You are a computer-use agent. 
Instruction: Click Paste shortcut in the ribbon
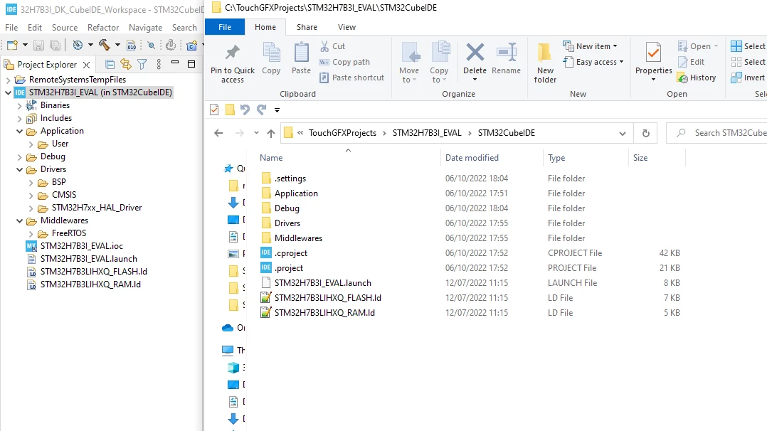click(351, 78)
